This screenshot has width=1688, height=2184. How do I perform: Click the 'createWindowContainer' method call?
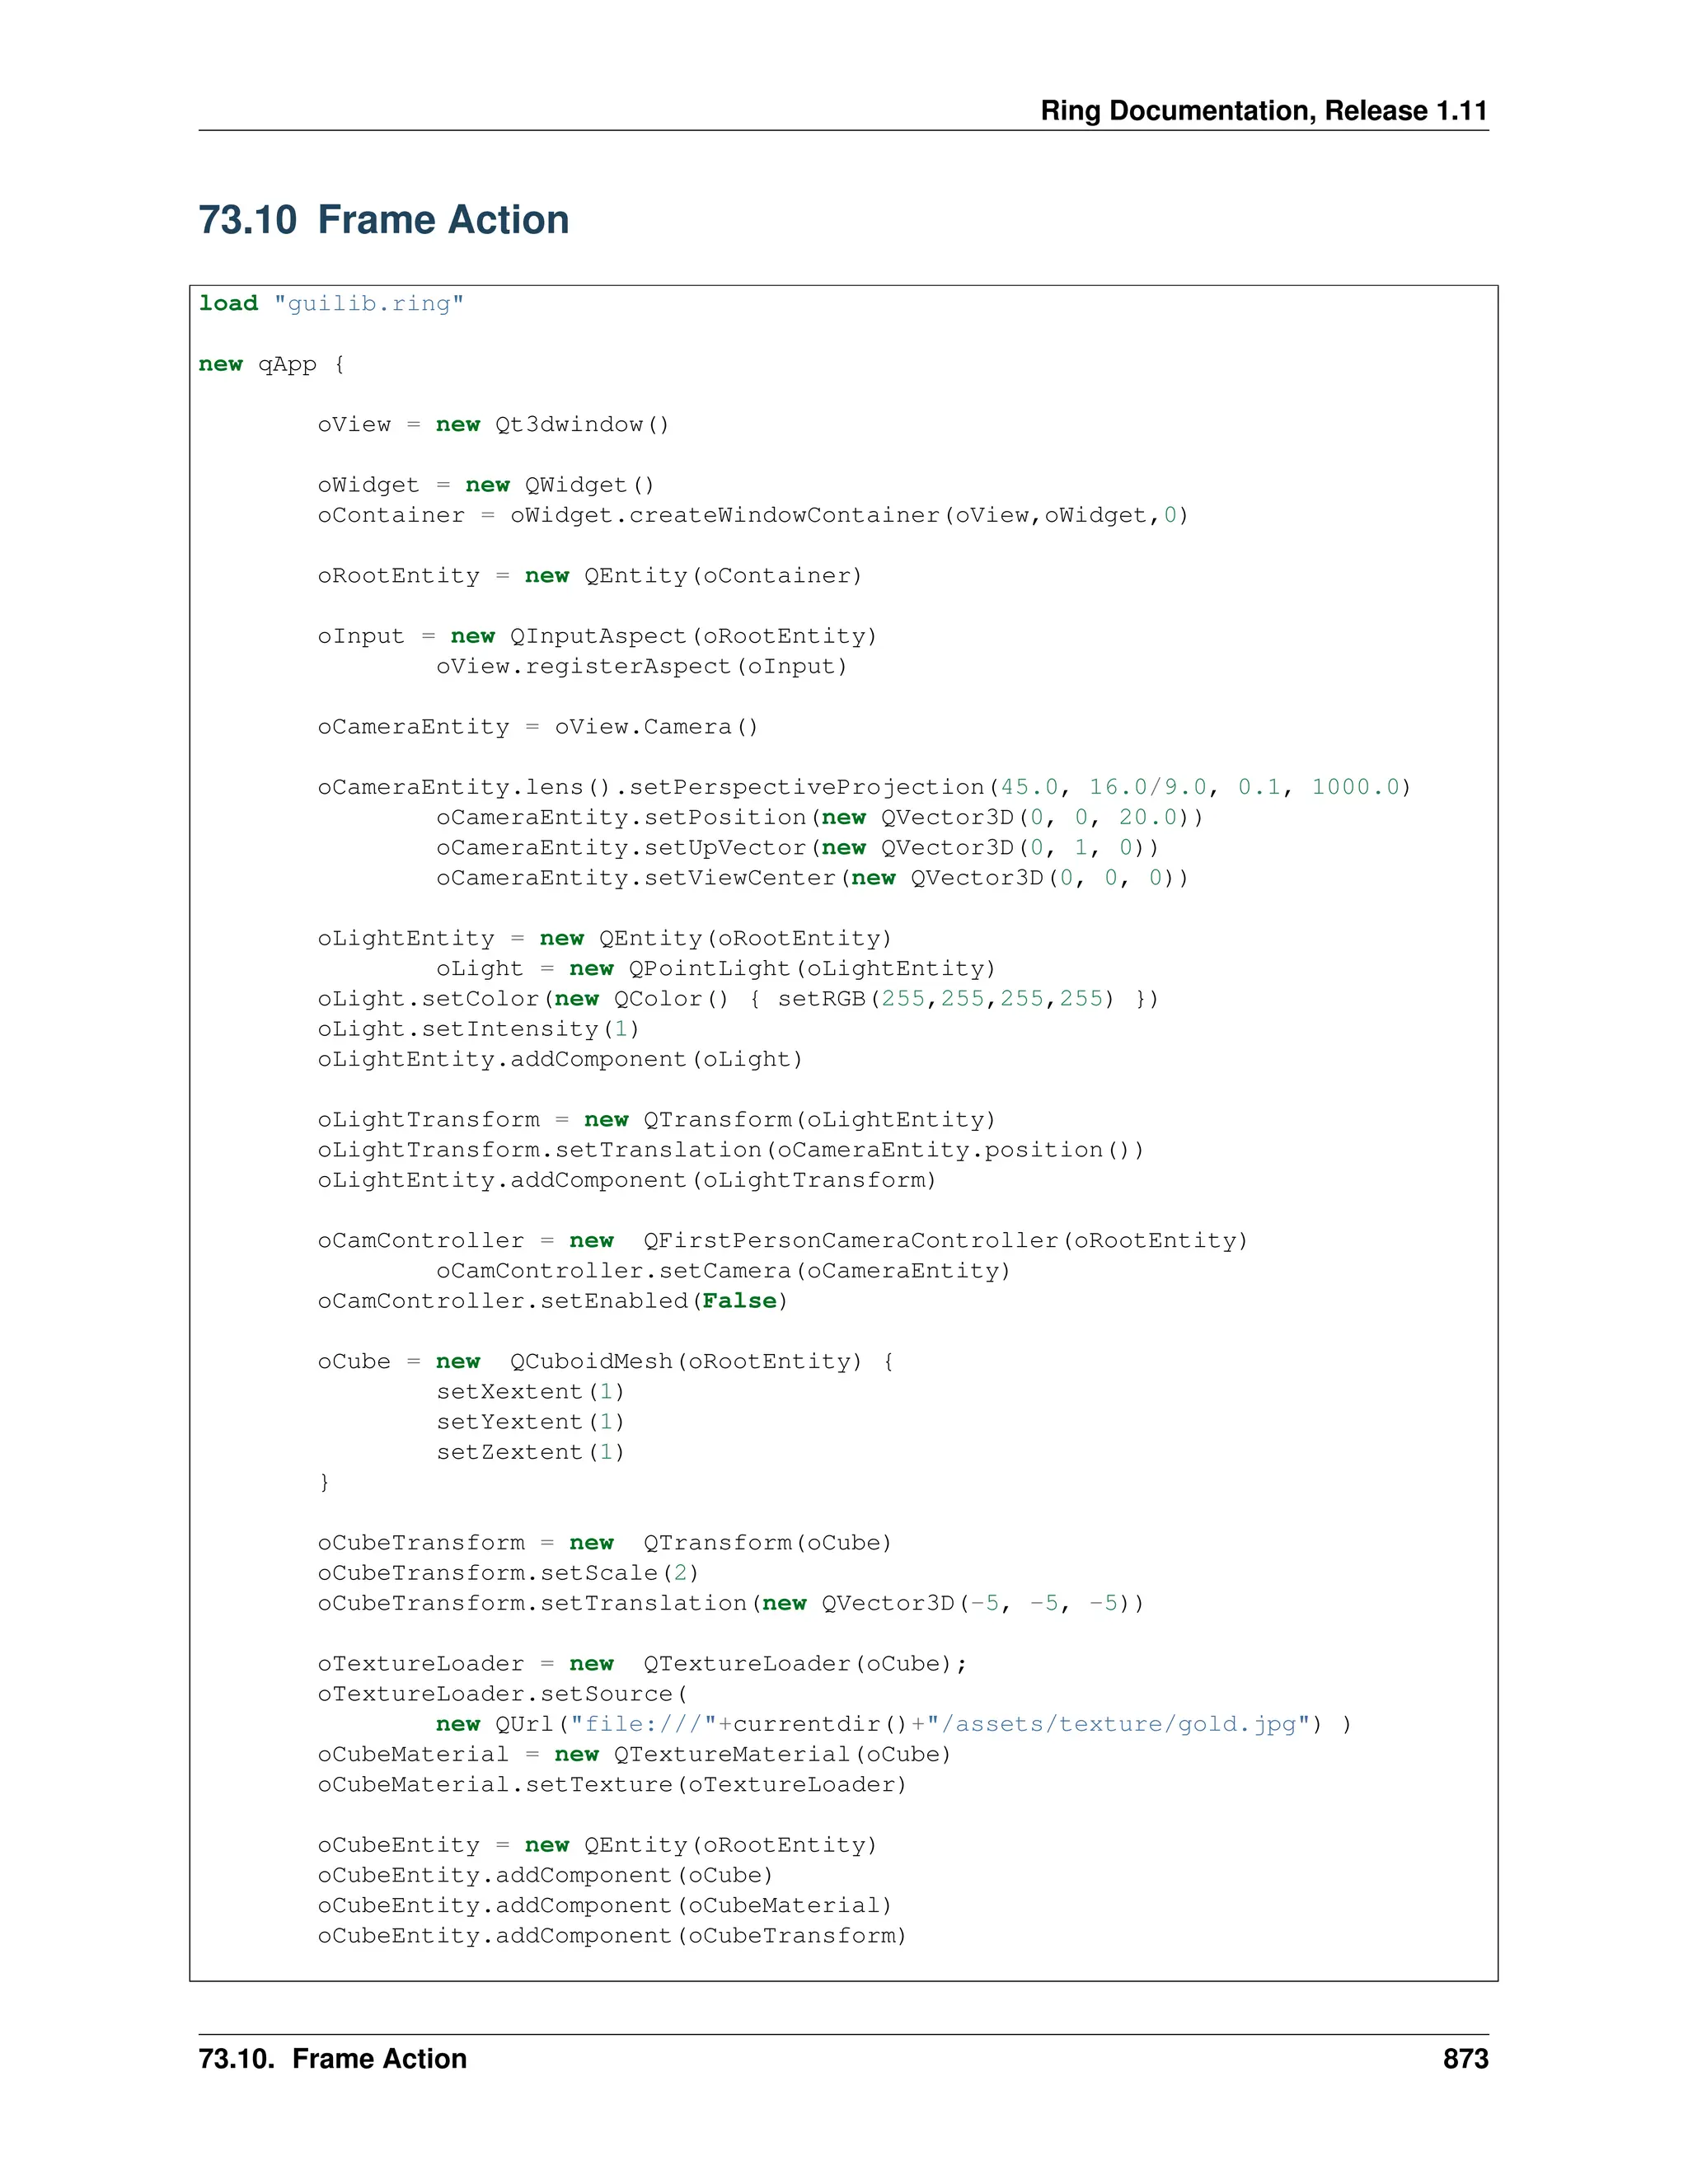pyautogui.click(x=783, y=516)
